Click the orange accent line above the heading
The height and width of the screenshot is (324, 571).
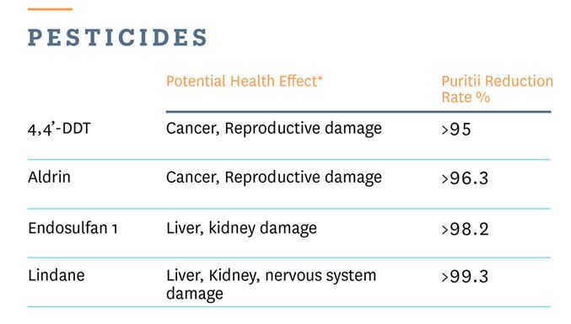[x=50, y=9]
